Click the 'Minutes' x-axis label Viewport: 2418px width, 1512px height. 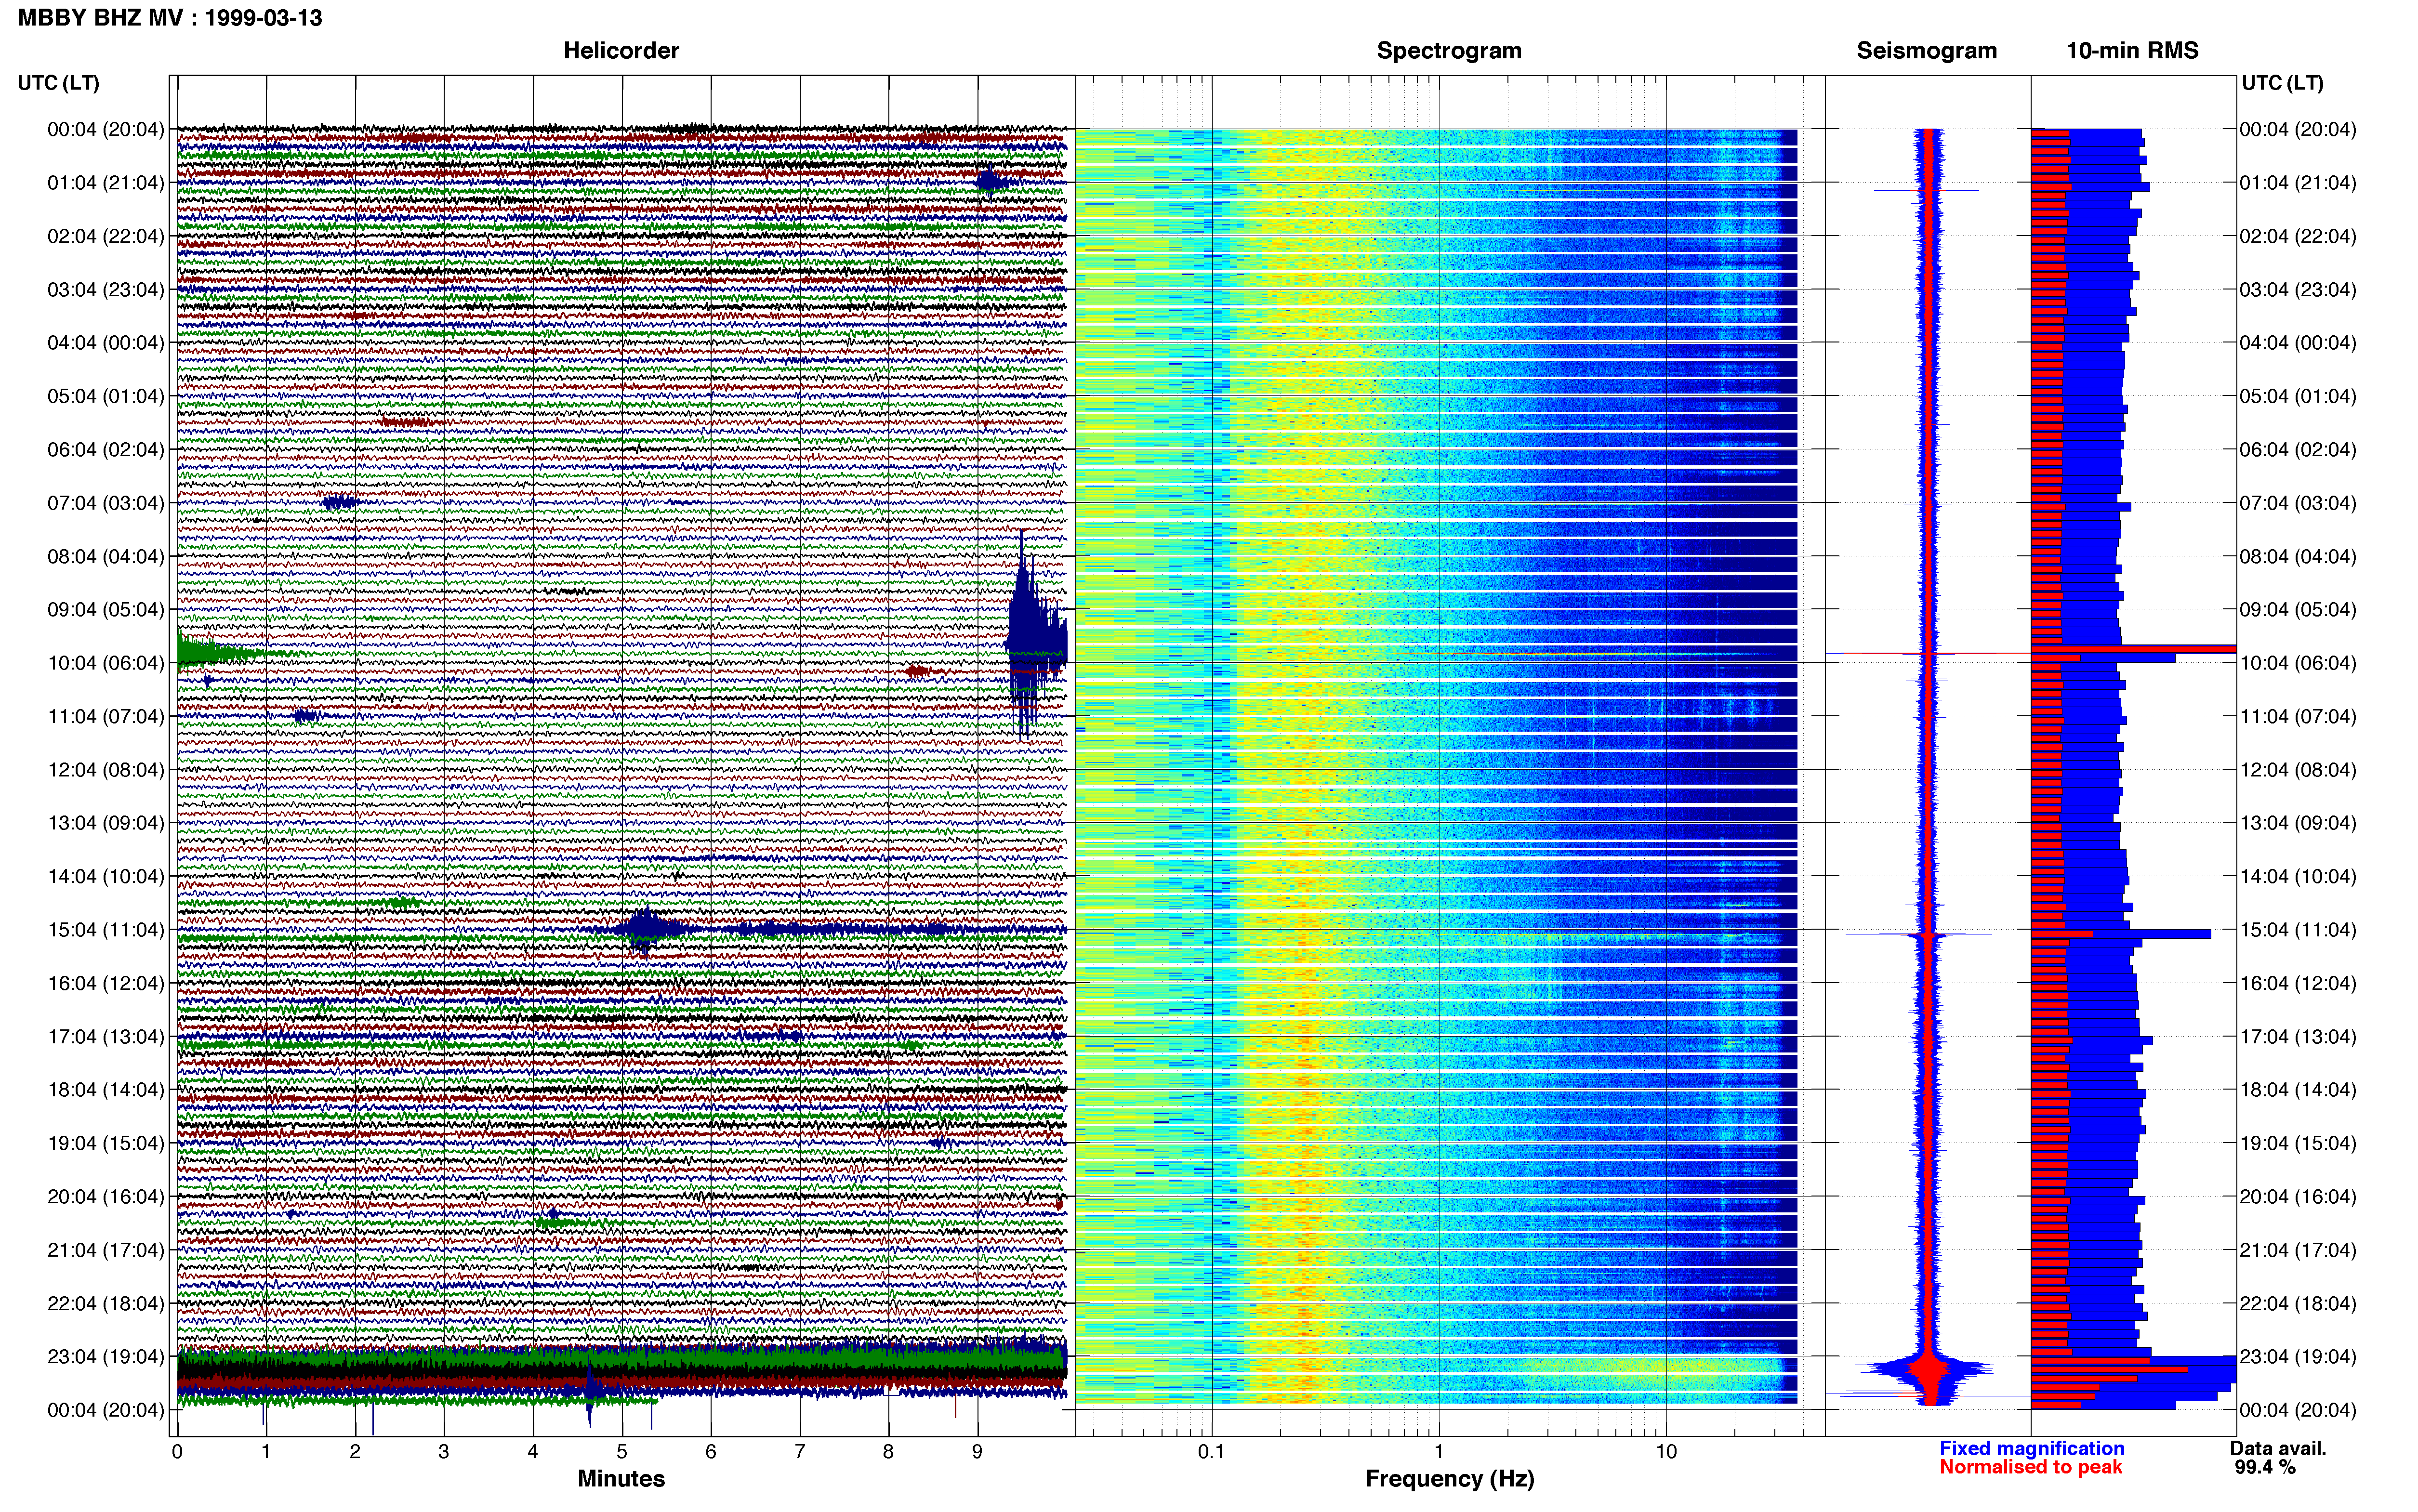coord(621,1479)
